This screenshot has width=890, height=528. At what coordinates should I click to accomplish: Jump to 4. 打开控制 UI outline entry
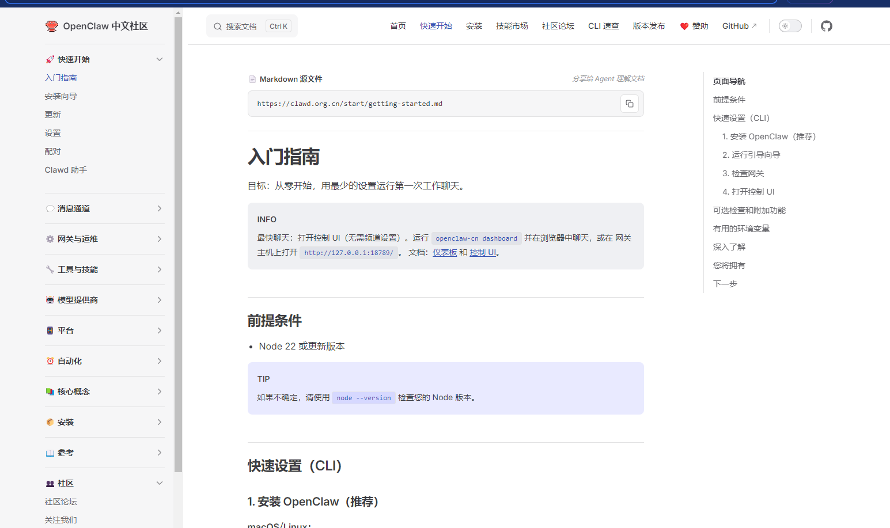[748, 192]
